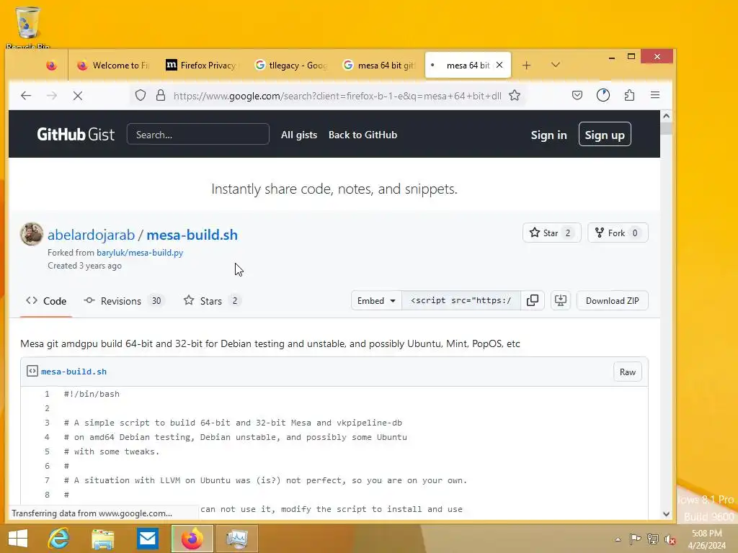Click the network tray icon

point(653,539)
